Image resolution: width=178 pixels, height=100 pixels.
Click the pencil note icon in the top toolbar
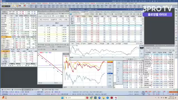tap(15, 6)
